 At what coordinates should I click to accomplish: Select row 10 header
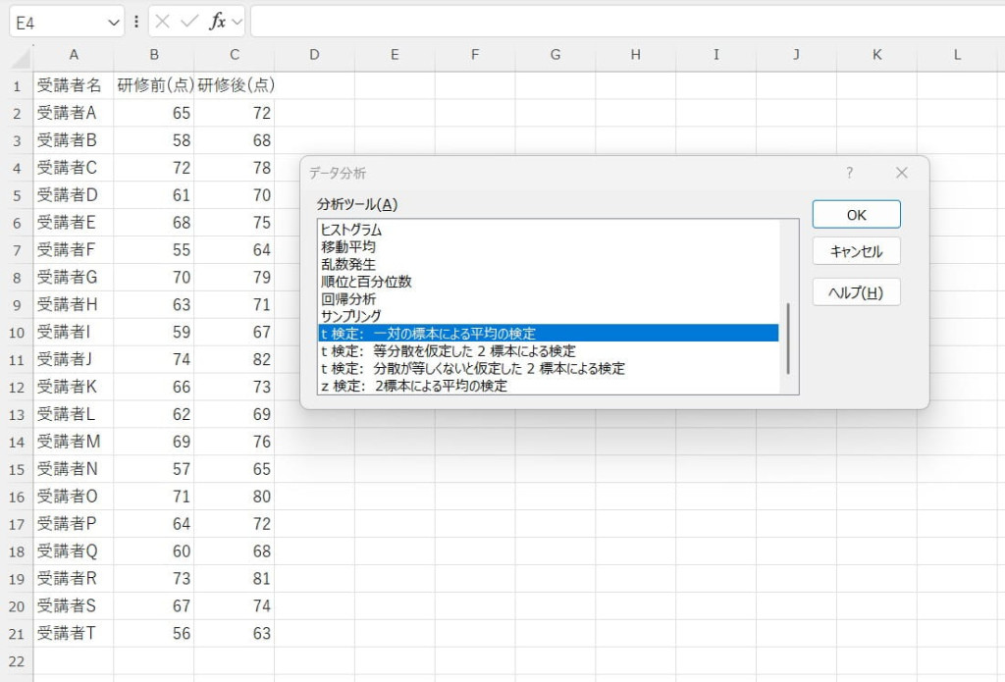click(x=16, y=333)
